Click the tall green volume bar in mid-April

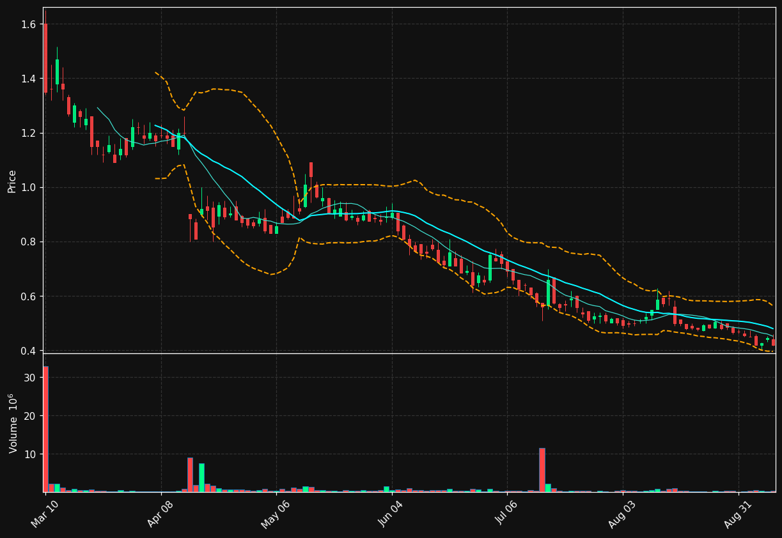click(x=201, y=477)
